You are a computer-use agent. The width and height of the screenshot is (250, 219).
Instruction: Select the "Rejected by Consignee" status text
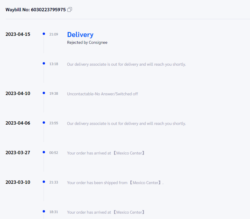point(87,42)
